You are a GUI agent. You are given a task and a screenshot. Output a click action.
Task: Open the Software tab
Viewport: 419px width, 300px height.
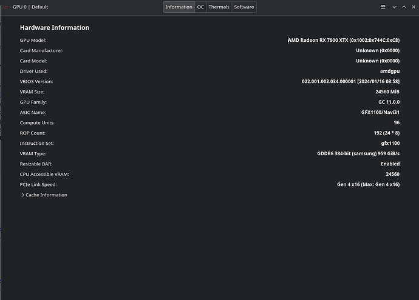coord(244,7)
